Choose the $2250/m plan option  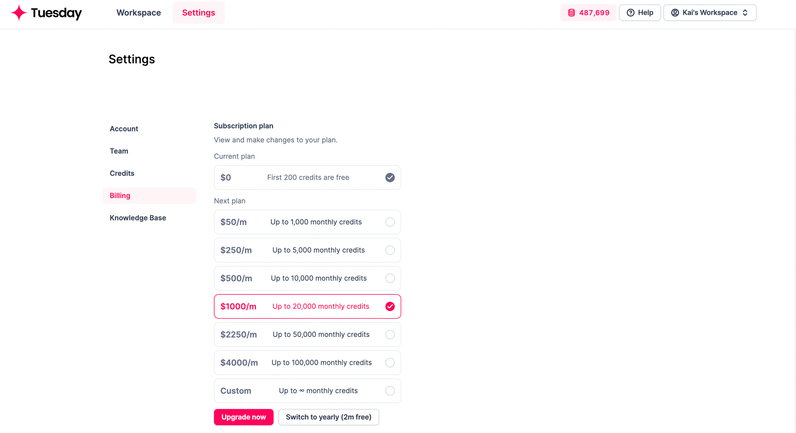307,335
